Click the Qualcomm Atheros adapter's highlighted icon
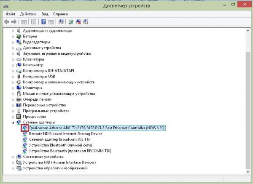This screenshot has height=184, width=253. pos(24,128)
